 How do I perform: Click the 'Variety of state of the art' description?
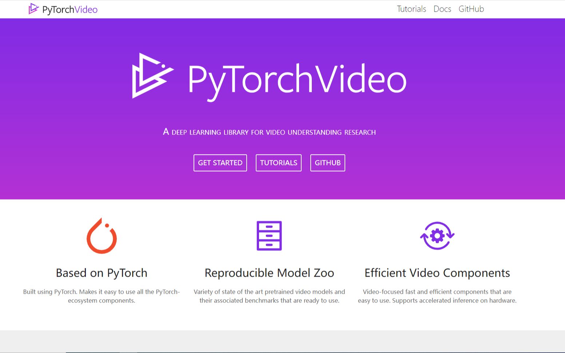click(x=269, y=296)
